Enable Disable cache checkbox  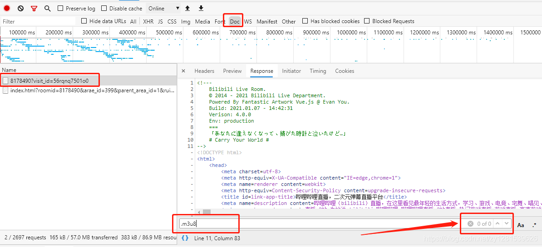(104, 8)
